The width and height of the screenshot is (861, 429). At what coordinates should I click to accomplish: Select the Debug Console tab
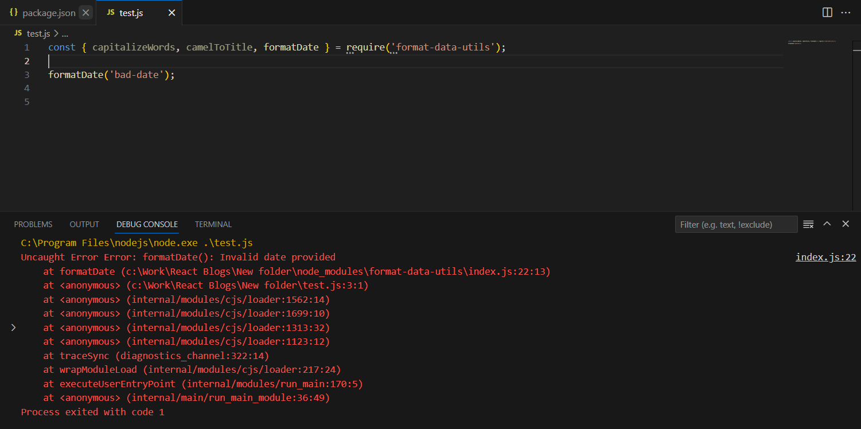pyautogui.click(x=147, y=224)
